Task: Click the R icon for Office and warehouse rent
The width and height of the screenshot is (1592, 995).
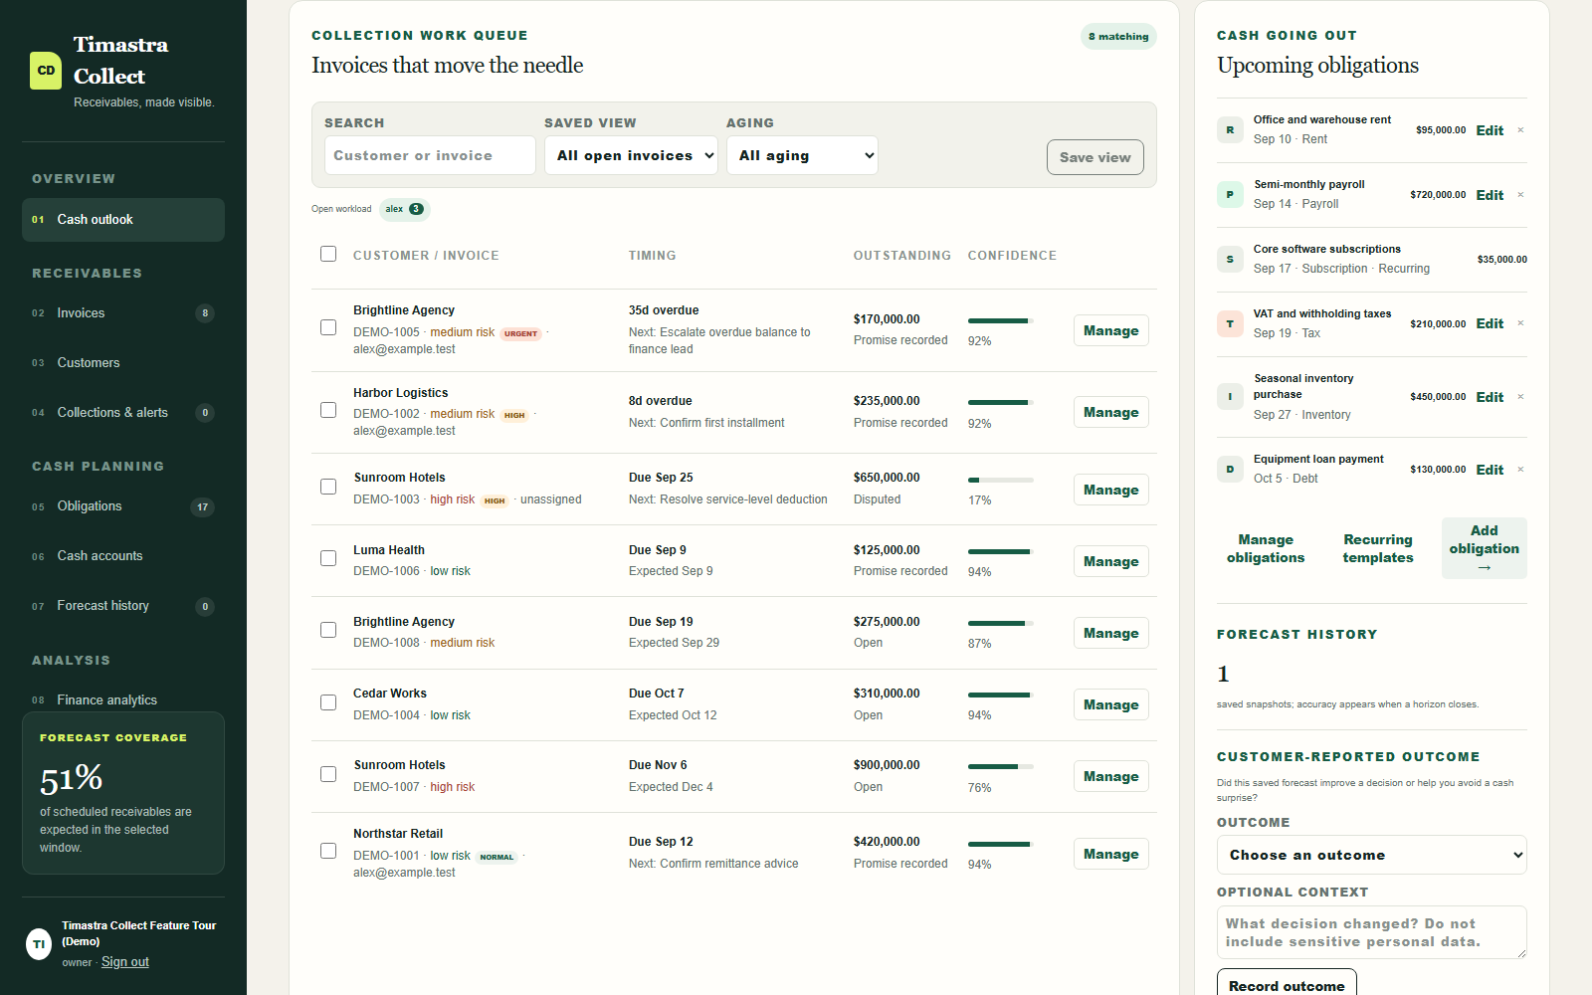Action: point(1230,130)
